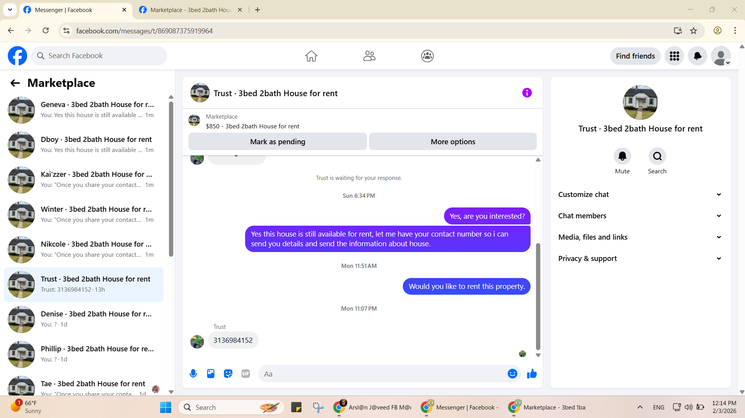Image resolution: width=745 pixels, height=418 pixels.
Task: Open Chrome three-dot menu
Action: point(735,31)
